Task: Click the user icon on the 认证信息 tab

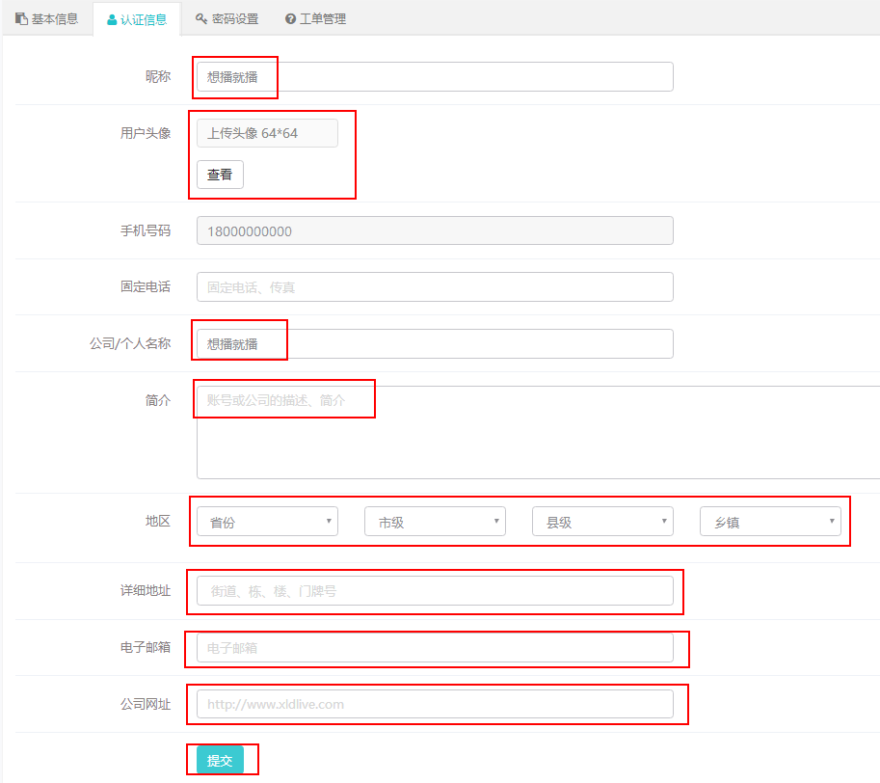Action: tap(112, 19)
